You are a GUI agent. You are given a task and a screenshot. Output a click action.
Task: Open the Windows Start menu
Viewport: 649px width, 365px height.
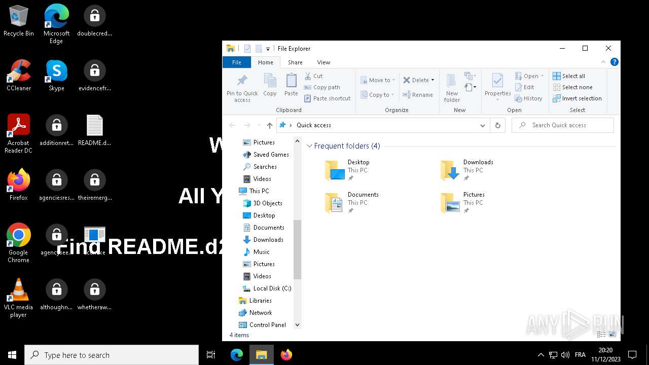12,355
